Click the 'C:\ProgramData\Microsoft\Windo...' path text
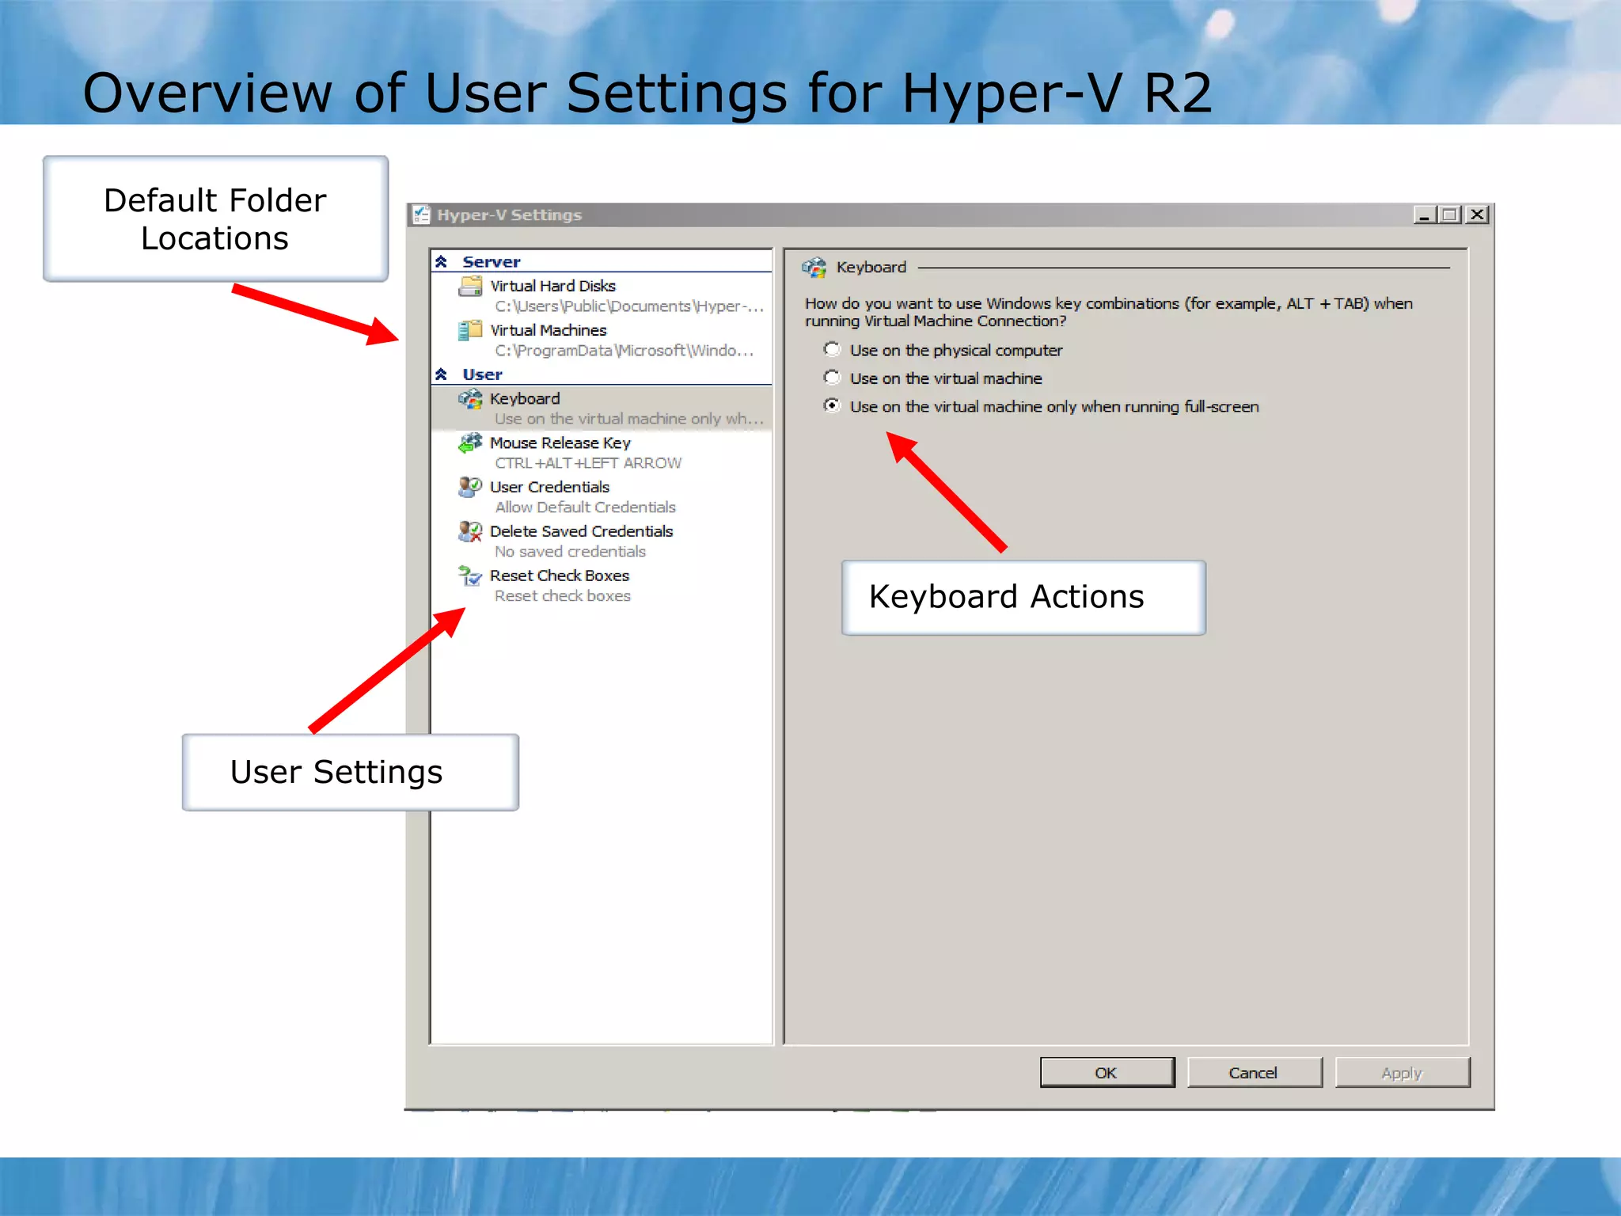The image size is (1621, 1216). pos(624,351)
